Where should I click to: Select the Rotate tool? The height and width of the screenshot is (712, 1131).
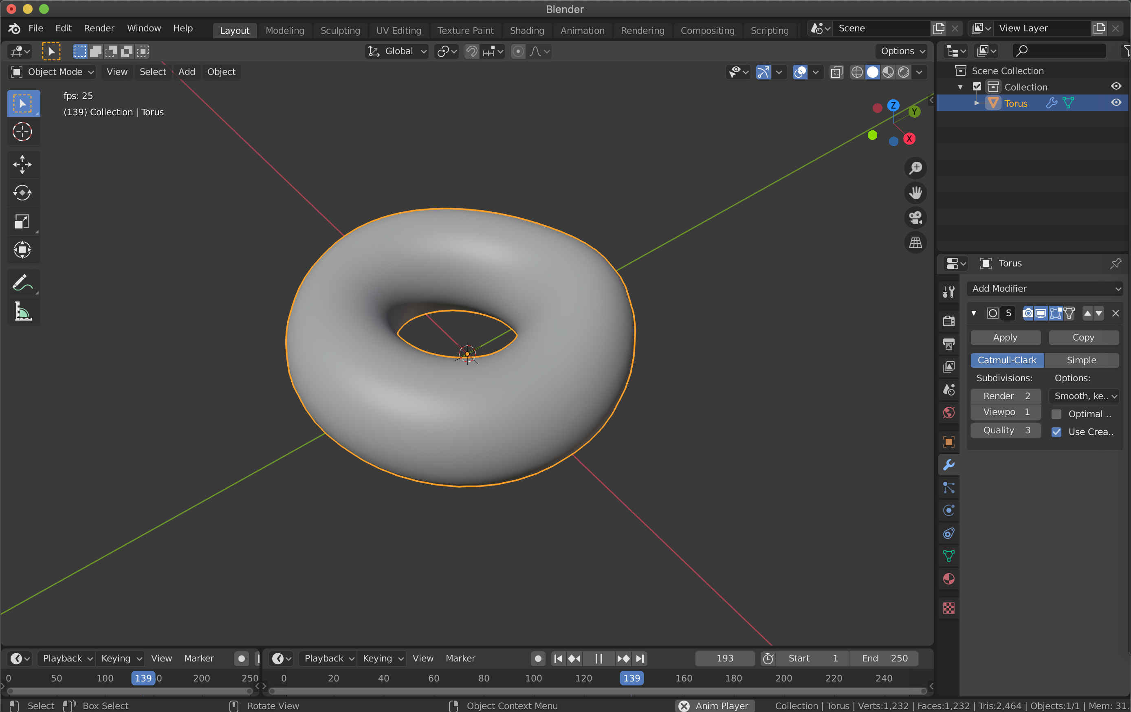coord(22,193)
